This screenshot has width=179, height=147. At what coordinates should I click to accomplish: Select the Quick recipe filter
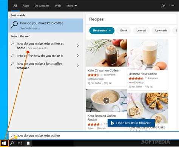pyautogui.click(x=123, y=31)
